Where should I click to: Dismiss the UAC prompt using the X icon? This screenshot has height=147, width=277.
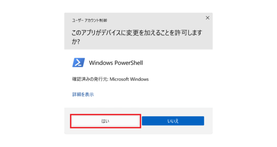pos(207,18)
